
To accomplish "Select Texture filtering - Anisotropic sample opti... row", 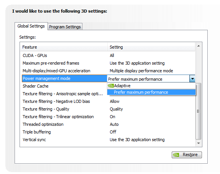I will (64, 94).
